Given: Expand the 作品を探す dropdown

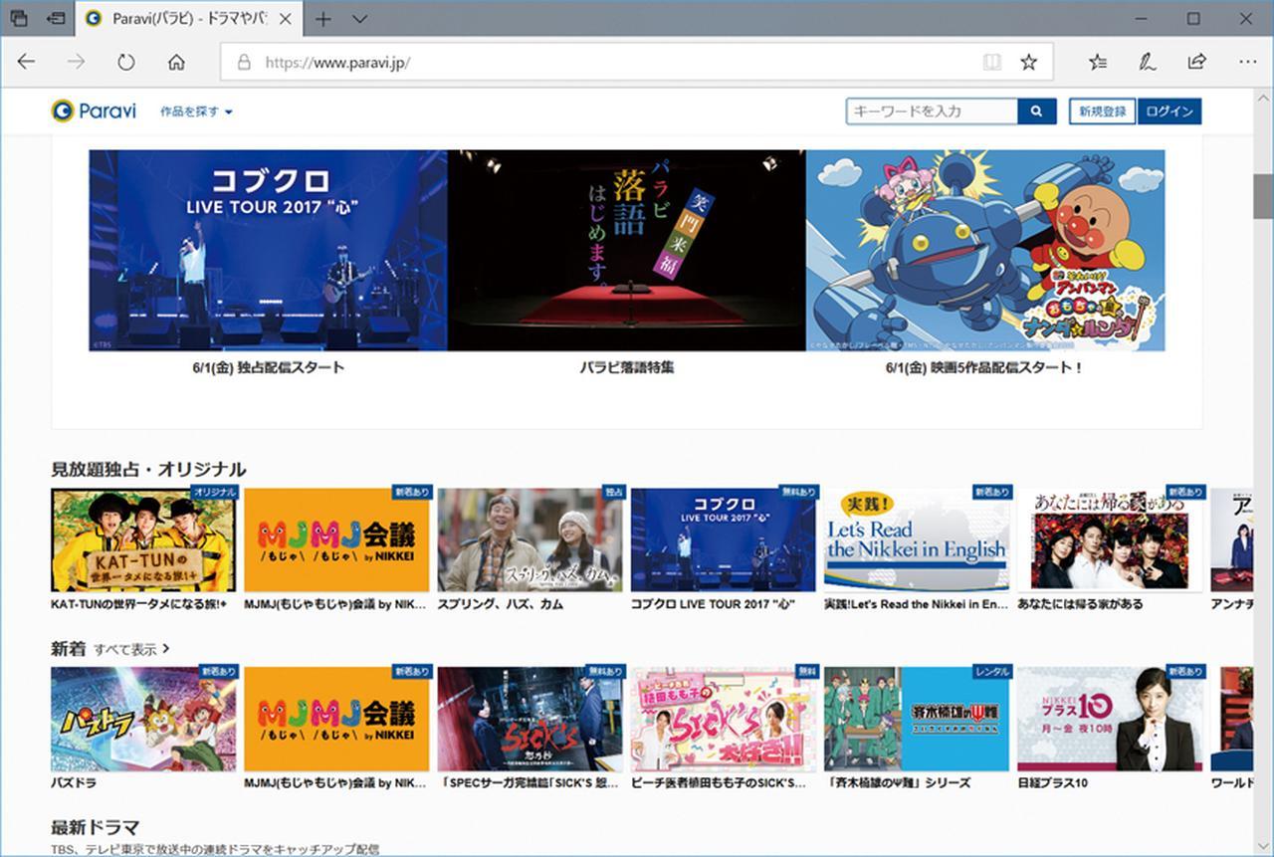Looking at the screenshot, I should coord(196,111).
